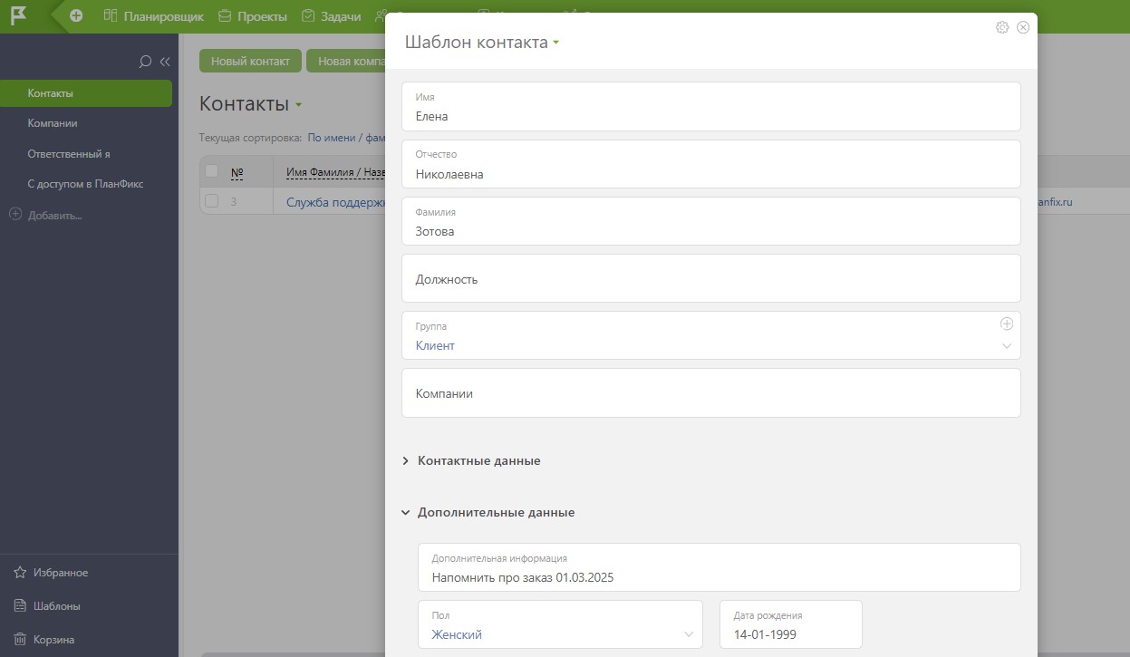The height and width of the screenshot is (657, 1130).
Task: Open Избранное via the star icon
Action: [19, 573]
